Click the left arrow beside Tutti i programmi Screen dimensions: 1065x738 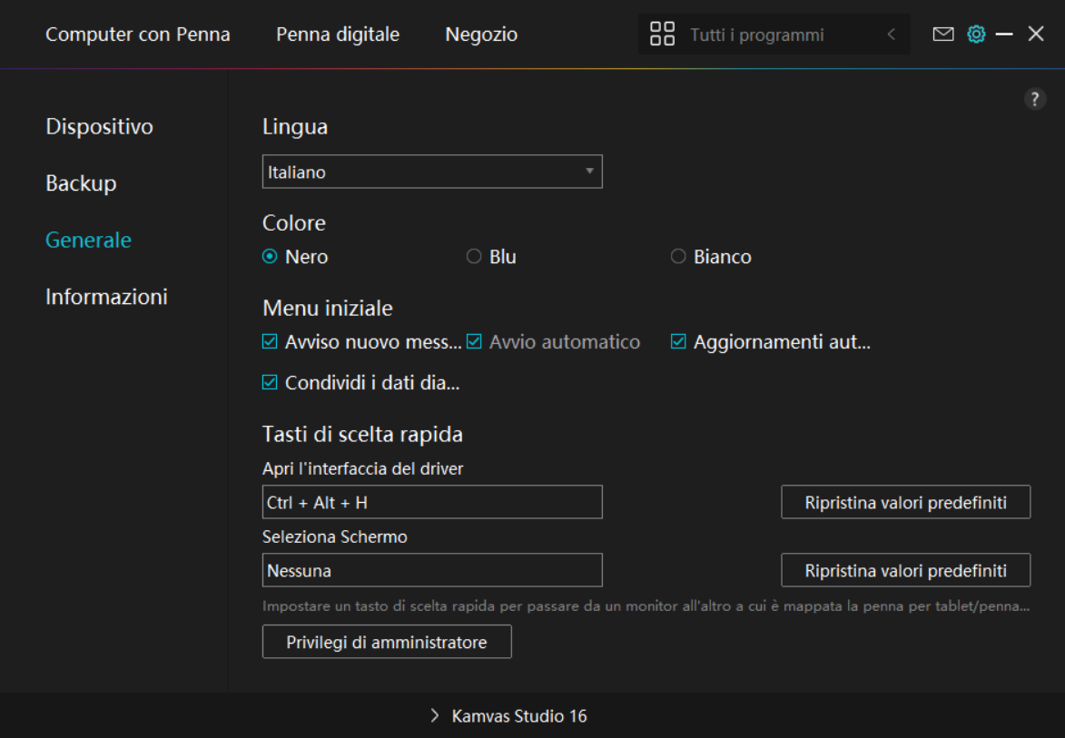891,34
